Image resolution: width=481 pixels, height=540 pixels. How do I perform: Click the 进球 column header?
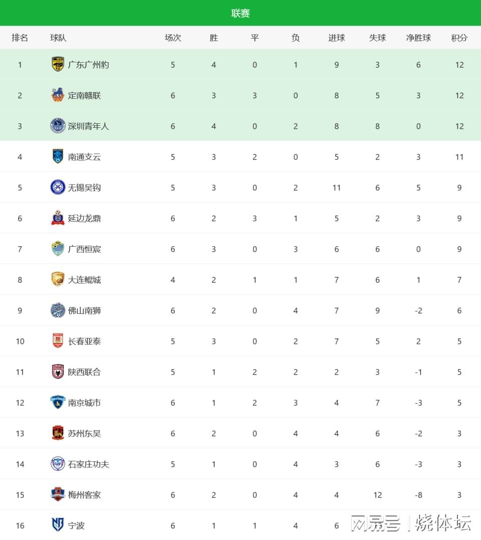[x=336, y=38]
